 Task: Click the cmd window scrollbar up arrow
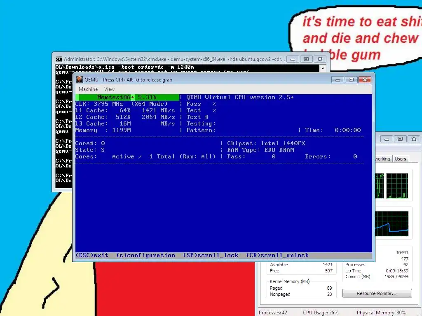point(323,68)
